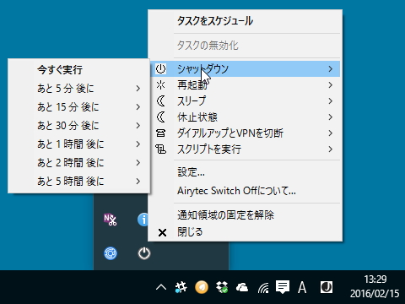This screenshot has height=304, width=405.
Task: Show hidden icons with taskbar up arrow
Action: [x=161, y=287]
